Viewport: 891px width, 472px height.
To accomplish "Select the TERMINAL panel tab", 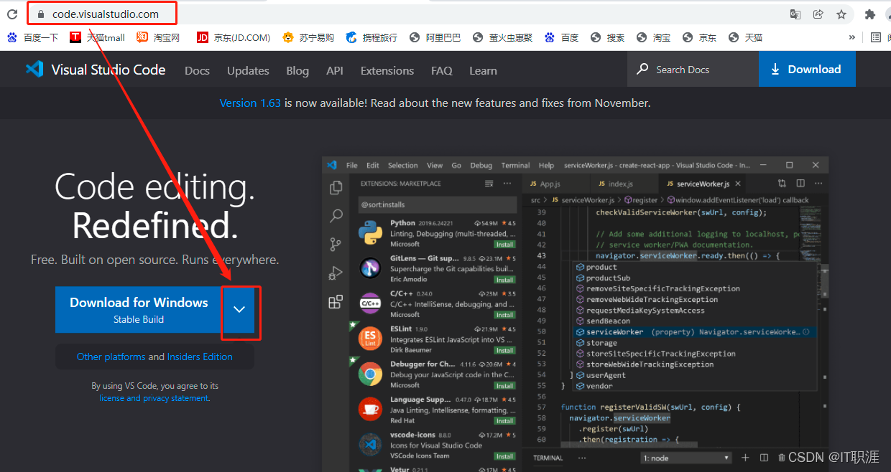I will (548, 458).
